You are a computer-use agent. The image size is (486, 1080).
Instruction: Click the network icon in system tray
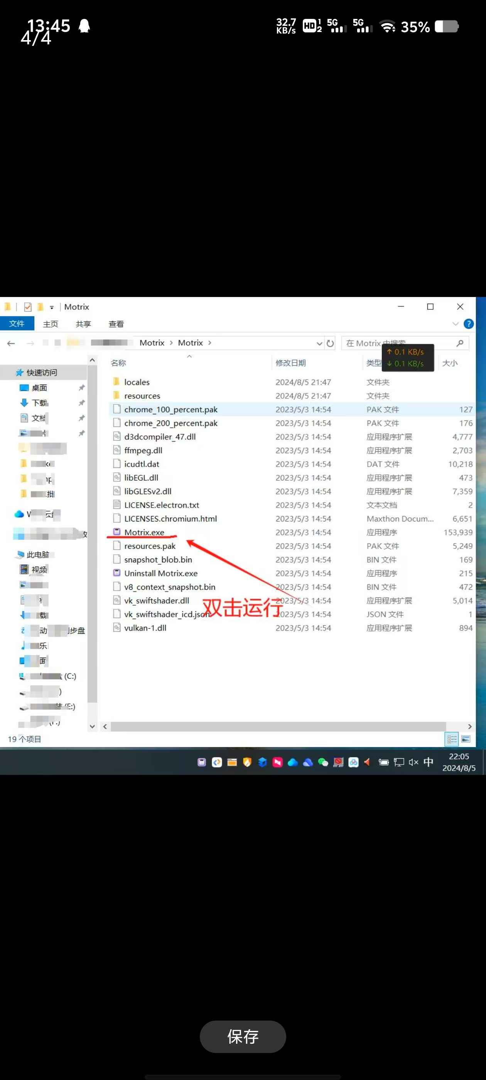pos(399,762)
